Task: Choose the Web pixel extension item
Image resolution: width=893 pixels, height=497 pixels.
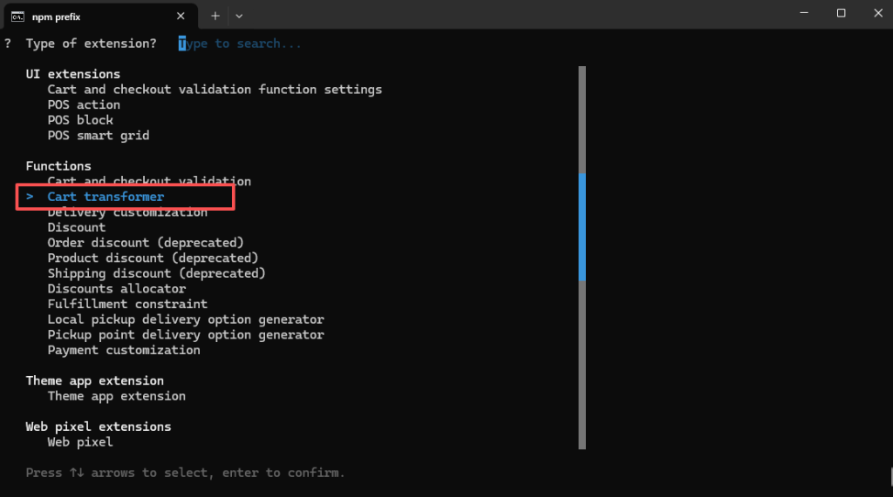Action: click(80, 442)
